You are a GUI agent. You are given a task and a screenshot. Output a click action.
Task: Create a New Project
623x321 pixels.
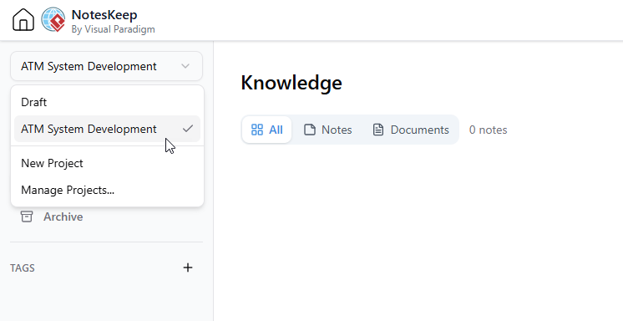[107, 164]
